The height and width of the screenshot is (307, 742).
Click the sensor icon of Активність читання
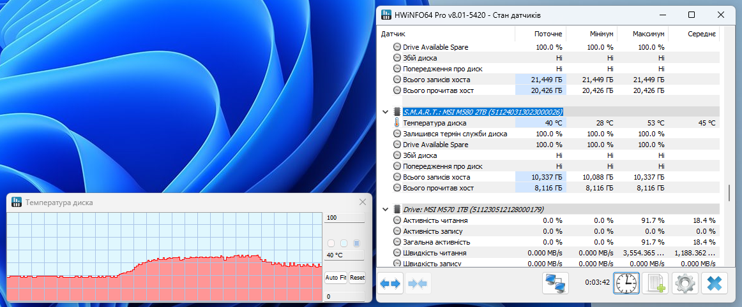tap(397, 220)
